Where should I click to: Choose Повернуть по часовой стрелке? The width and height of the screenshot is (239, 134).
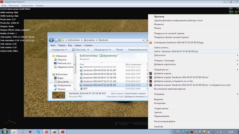pos(169,33)
